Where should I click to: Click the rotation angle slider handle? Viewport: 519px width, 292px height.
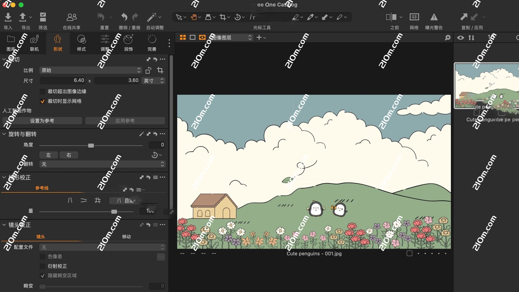[x=91, y=145]
